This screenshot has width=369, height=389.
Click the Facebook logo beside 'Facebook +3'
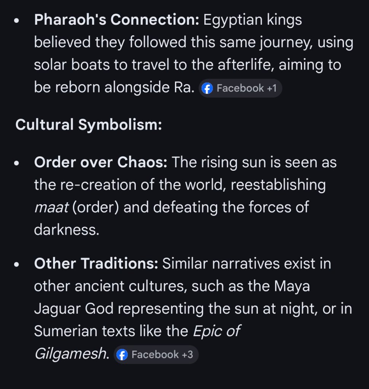[122, 355]
